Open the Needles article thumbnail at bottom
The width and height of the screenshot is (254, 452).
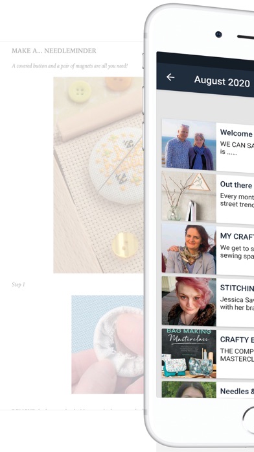pos(189,390)
